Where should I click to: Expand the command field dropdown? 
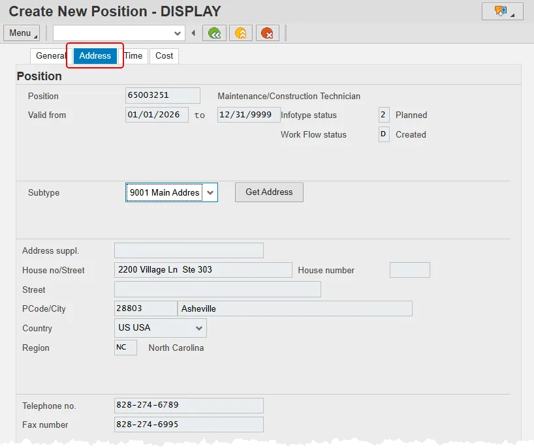(x=178, y=33)
